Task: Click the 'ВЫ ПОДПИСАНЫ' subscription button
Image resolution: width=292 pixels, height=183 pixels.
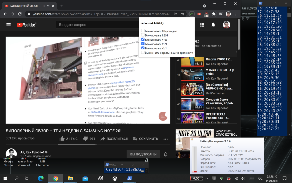Action: (143, 154)
